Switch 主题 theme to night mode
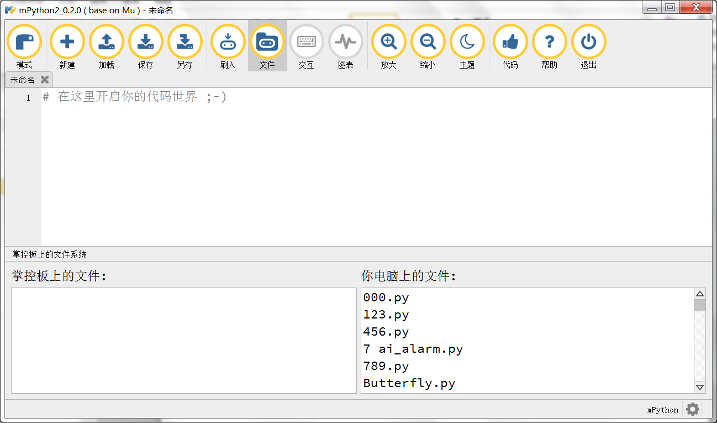 point(467,46)
